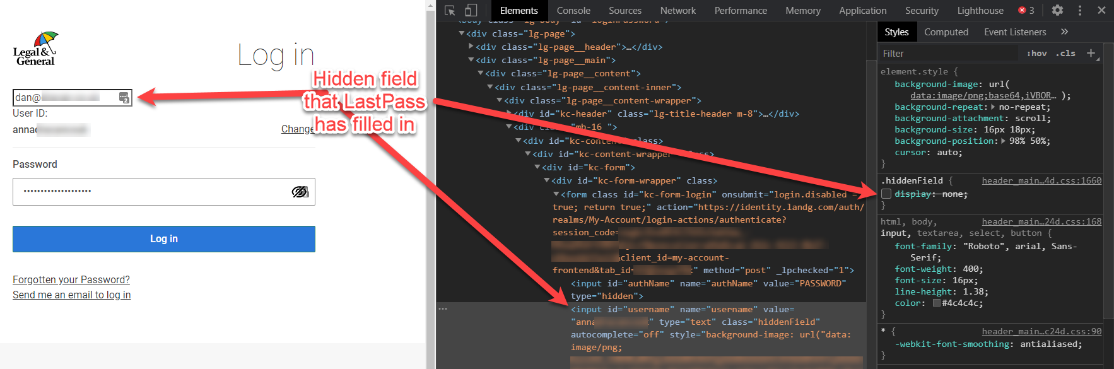1114x369 pixels.
Task: Open the DevTools three-dot menu
Action: (x=1079, y=10)
